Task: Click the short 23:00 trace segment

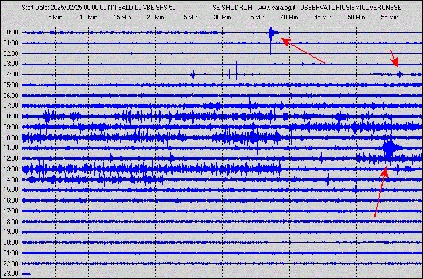Action: pyautogui.click(x=26, y=274)
